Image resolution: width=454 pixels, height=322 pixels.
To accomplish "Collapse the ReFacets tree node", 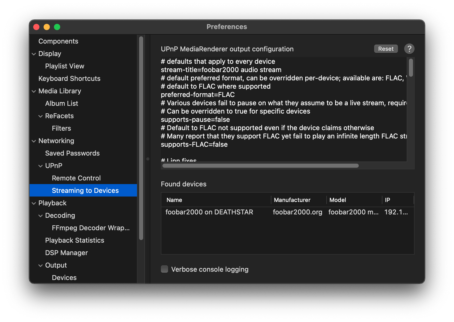I will (40, 116).
